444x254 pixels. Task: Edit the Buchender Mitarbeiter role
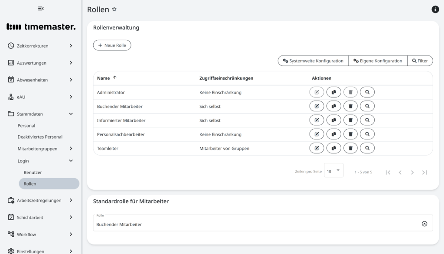(317, 106)
